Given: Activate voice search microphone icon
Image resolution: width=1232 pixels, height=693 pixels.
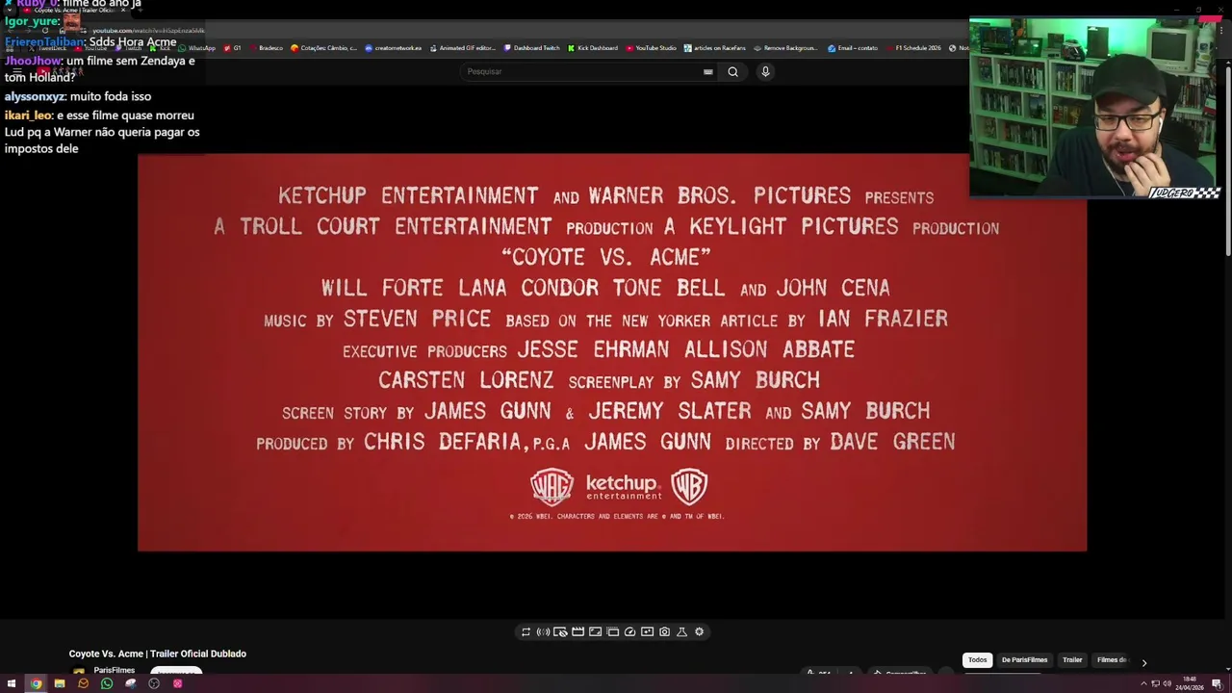Looking at the screenshot, I should [765, 71].
